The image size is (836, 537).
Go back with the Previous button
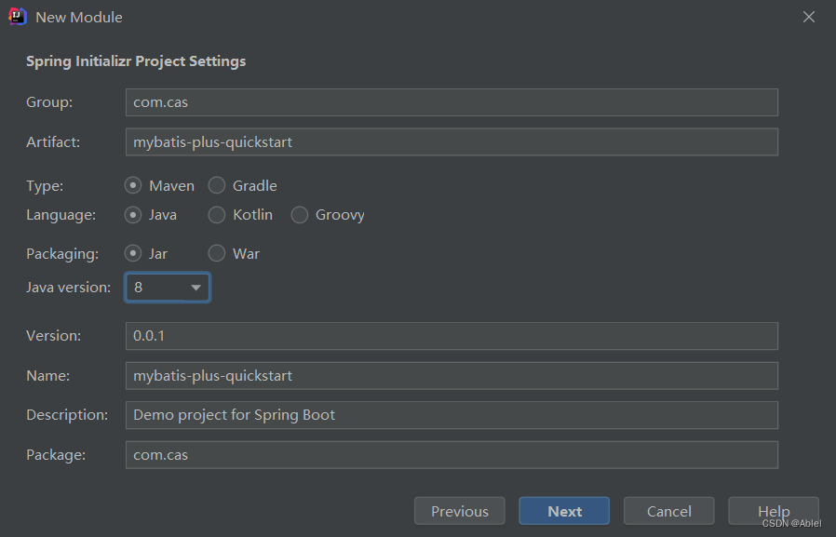[460, 511]
